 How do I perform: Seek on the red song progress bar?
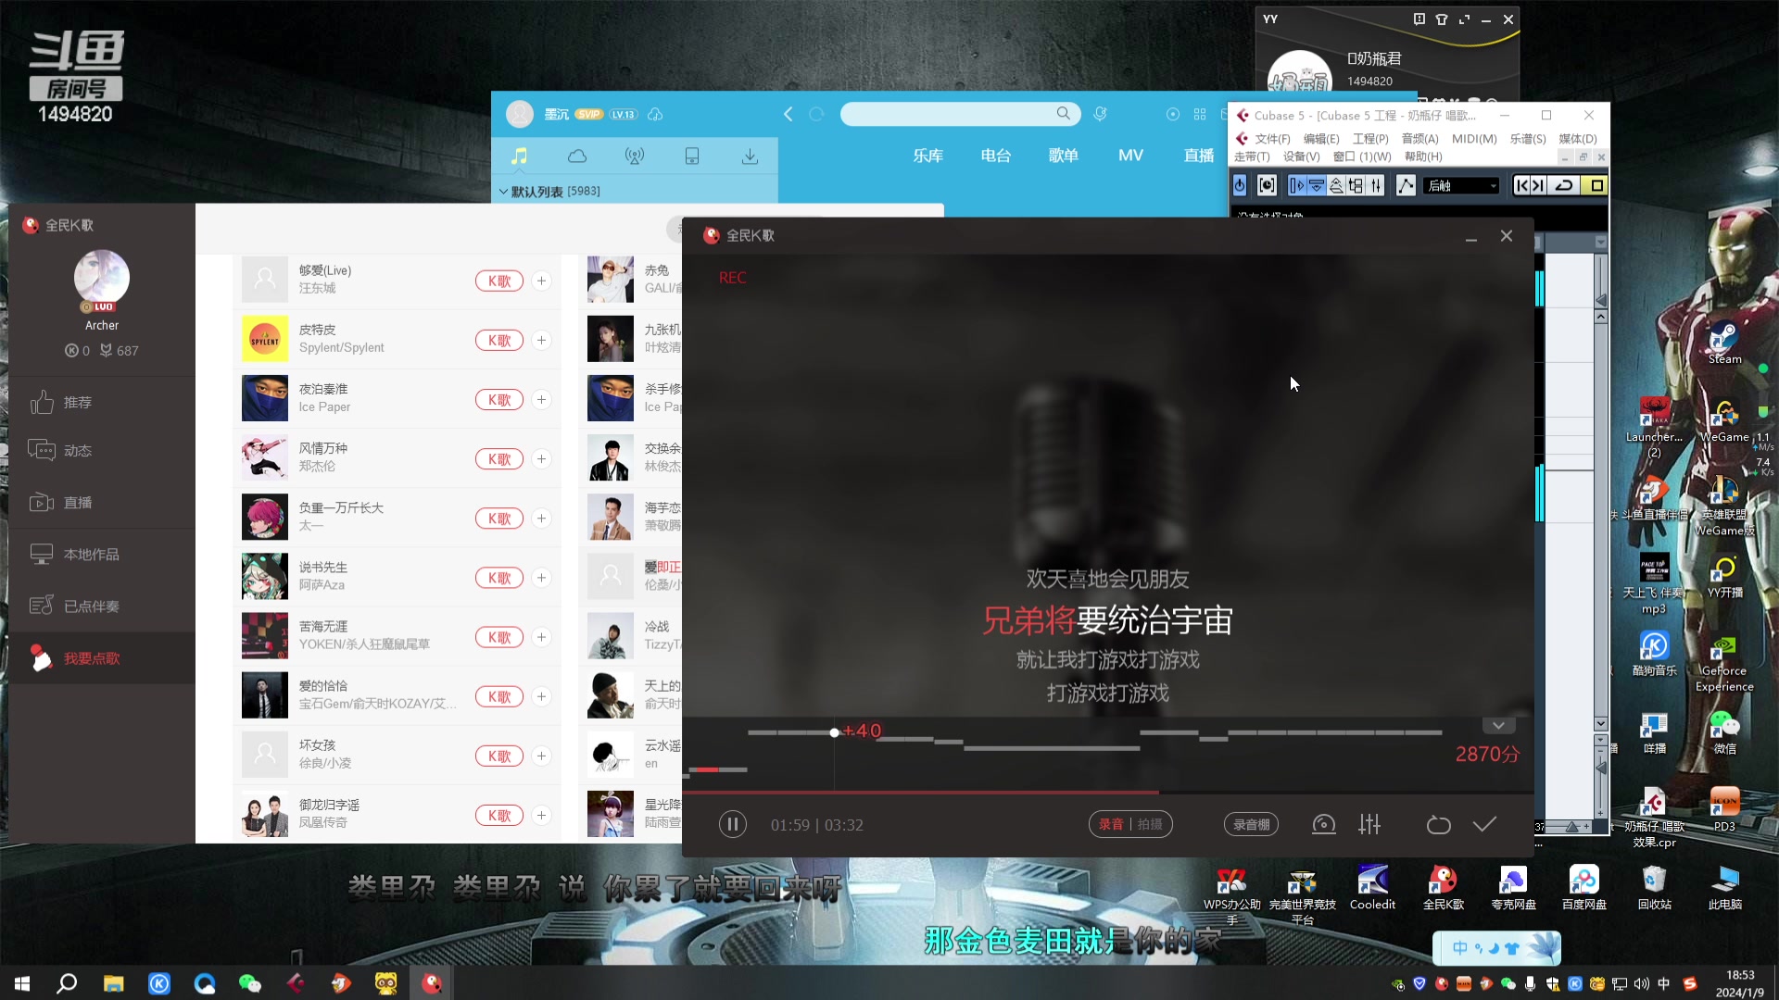tap(1107, 792)
